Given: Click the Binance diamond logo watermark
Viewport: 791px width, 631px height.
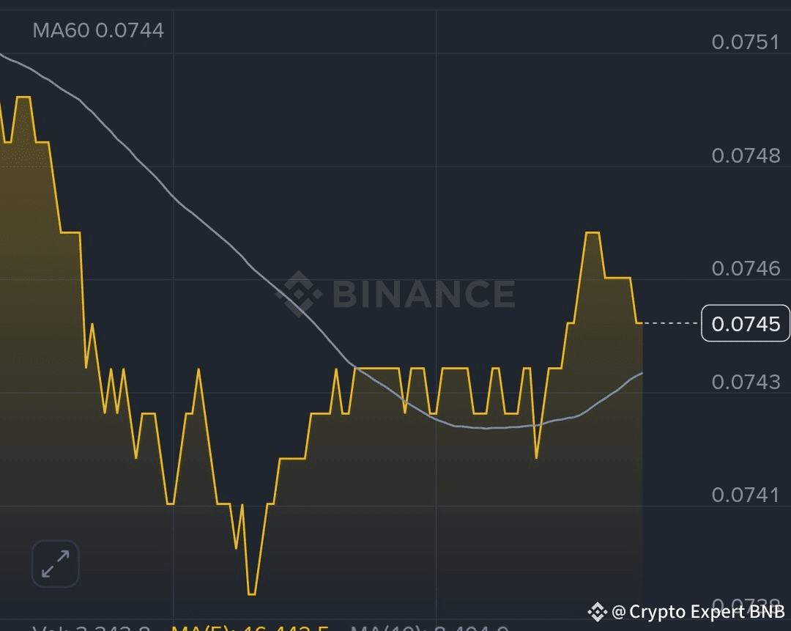Looking at the screenshot, I should click(x=299, y=294).
